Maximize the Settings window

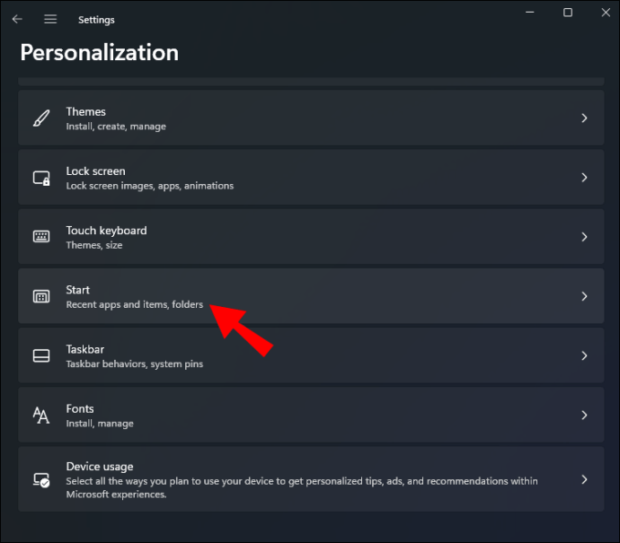(x=568, y=13)
